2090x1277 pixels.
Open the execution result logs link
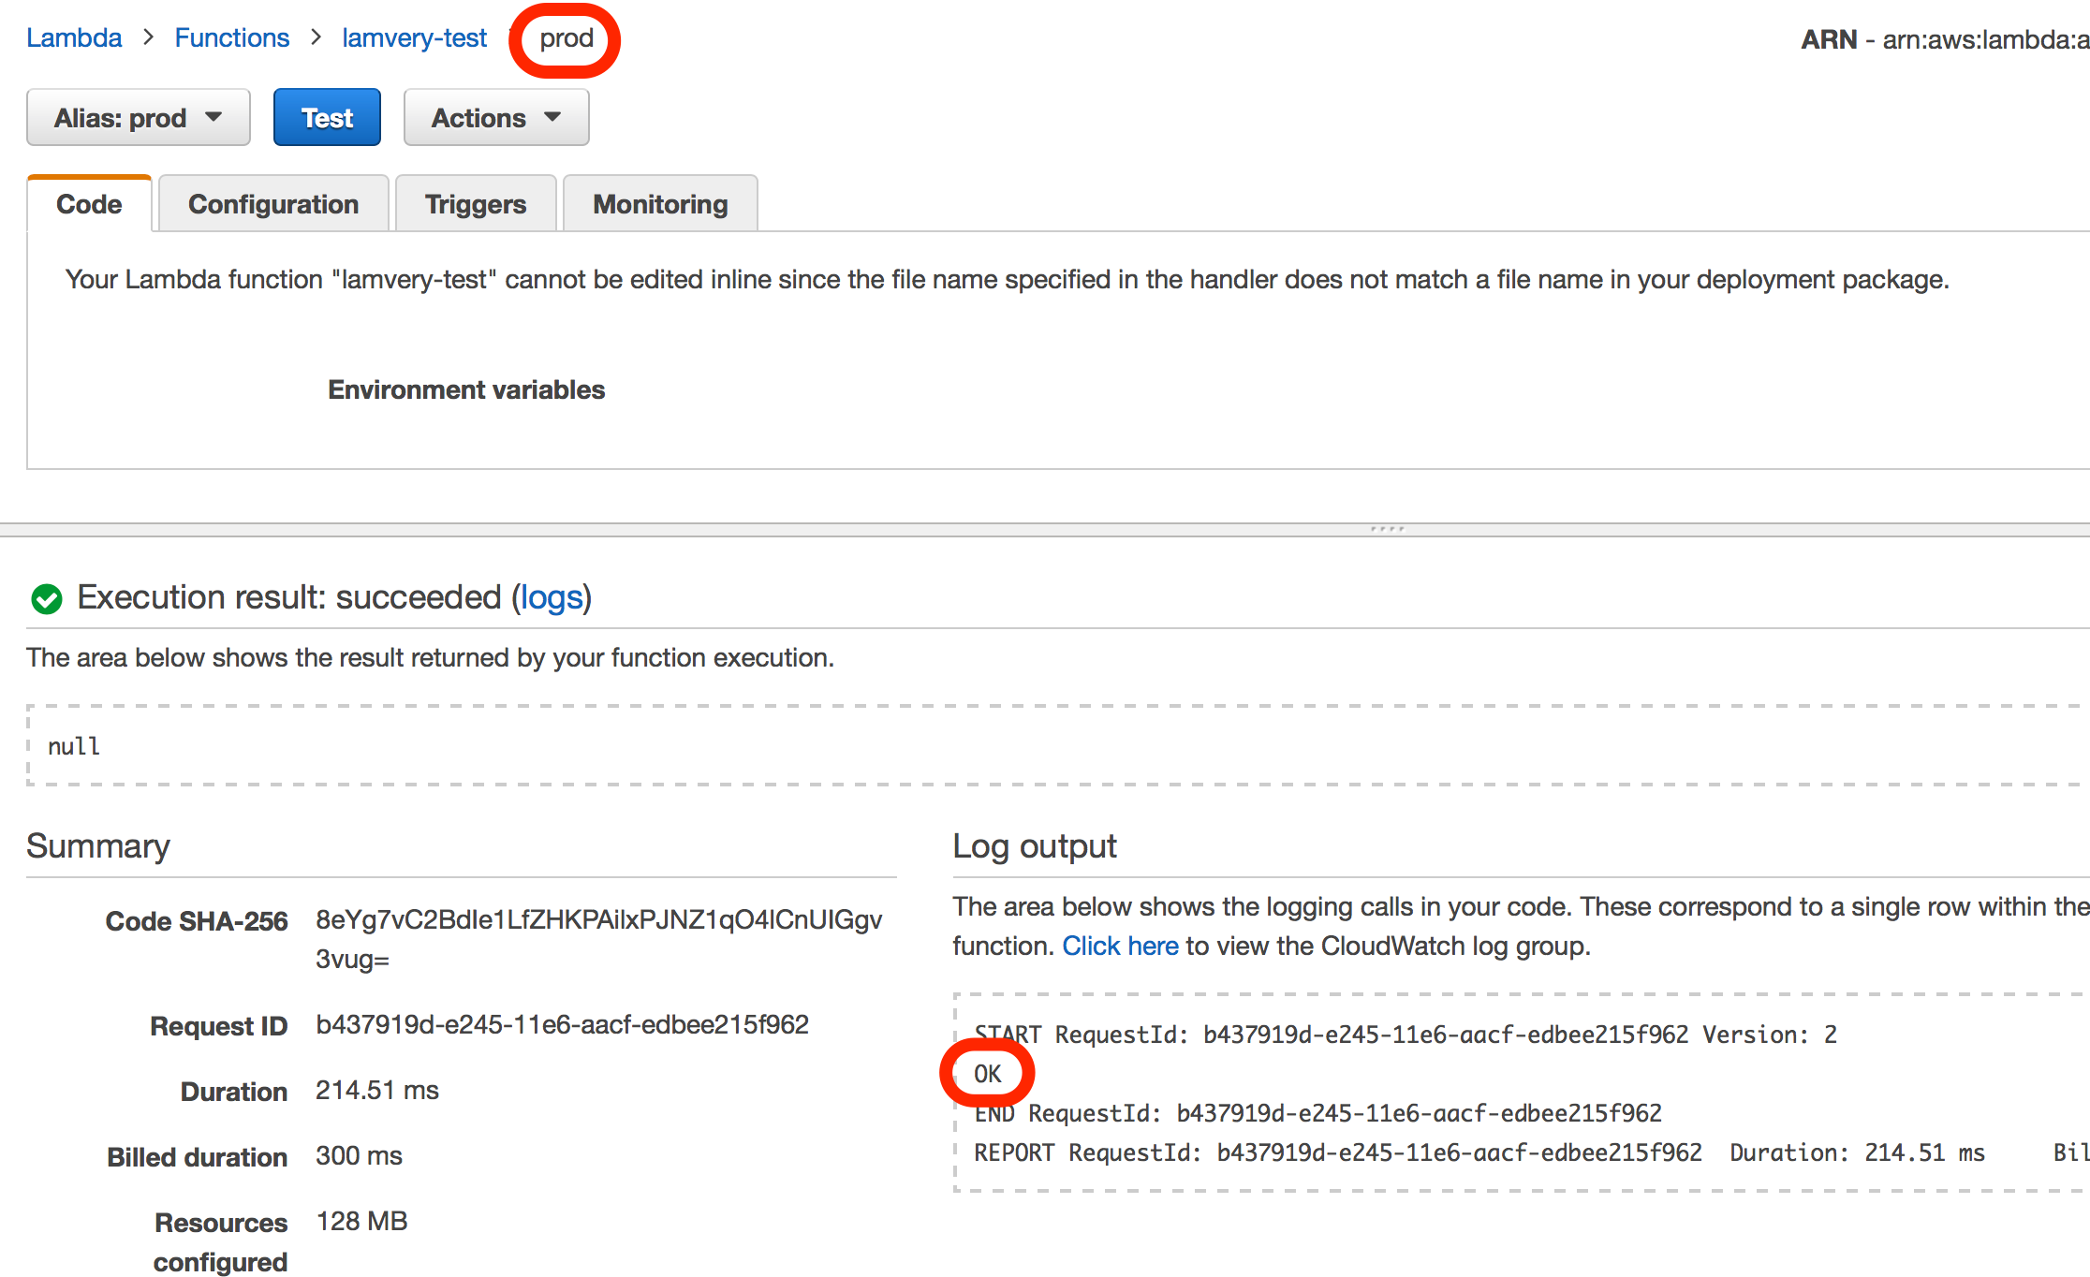552,597
